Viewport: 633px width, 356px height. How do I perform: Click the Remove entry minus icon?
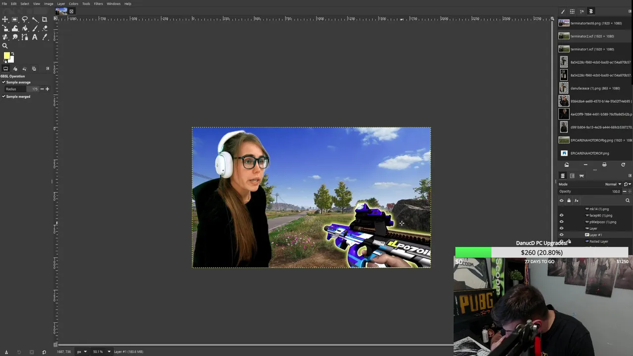click(586, 165)
